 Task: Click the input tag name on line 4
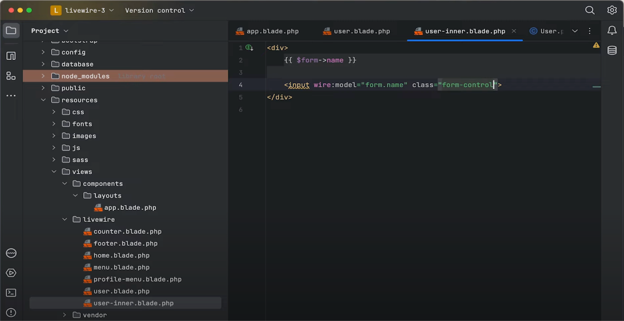coord(299,85)
